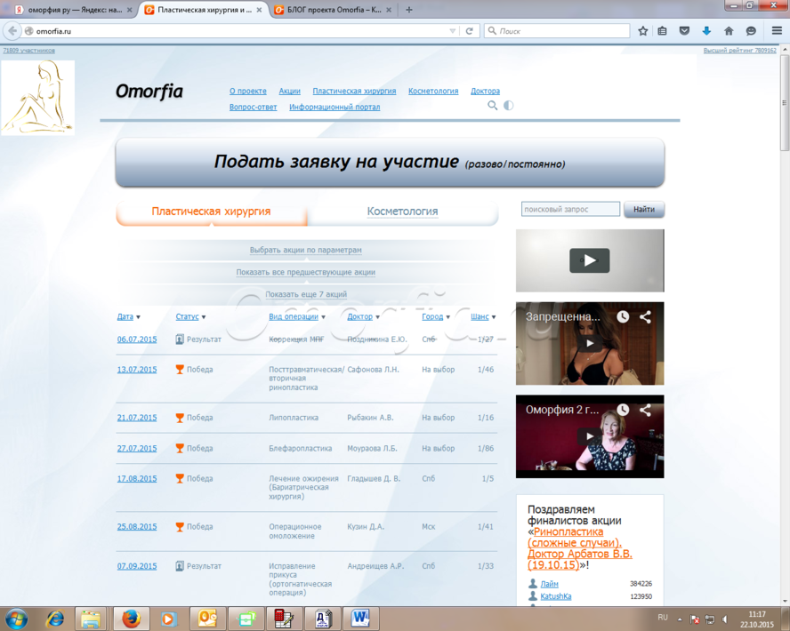Click the Firefox Поиск search box
The height and width of the screenshot is (631, 790).
[557, 31]
